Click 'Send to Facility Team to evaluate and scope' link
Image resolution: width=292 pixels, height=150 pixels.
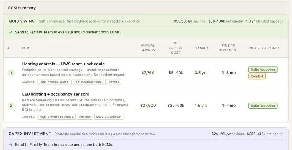click(64, 145)
